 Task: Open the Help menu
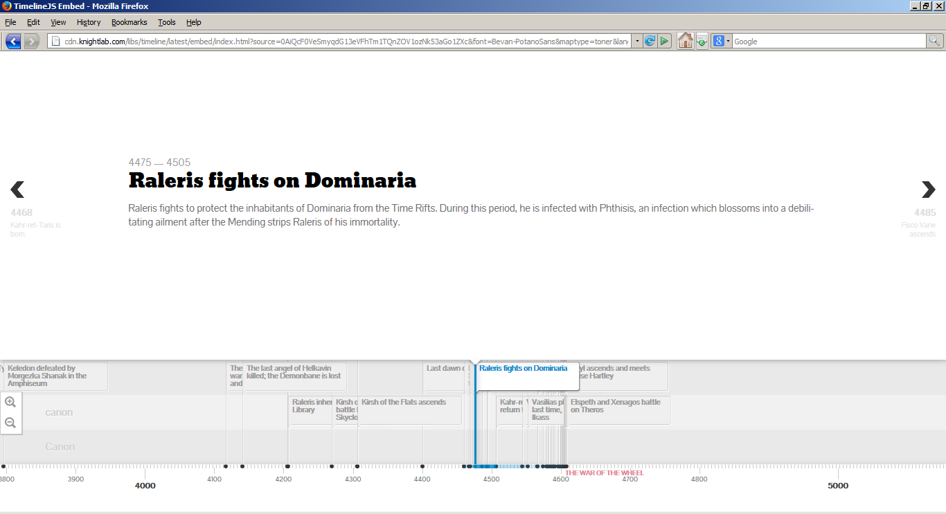click(194, 22)
